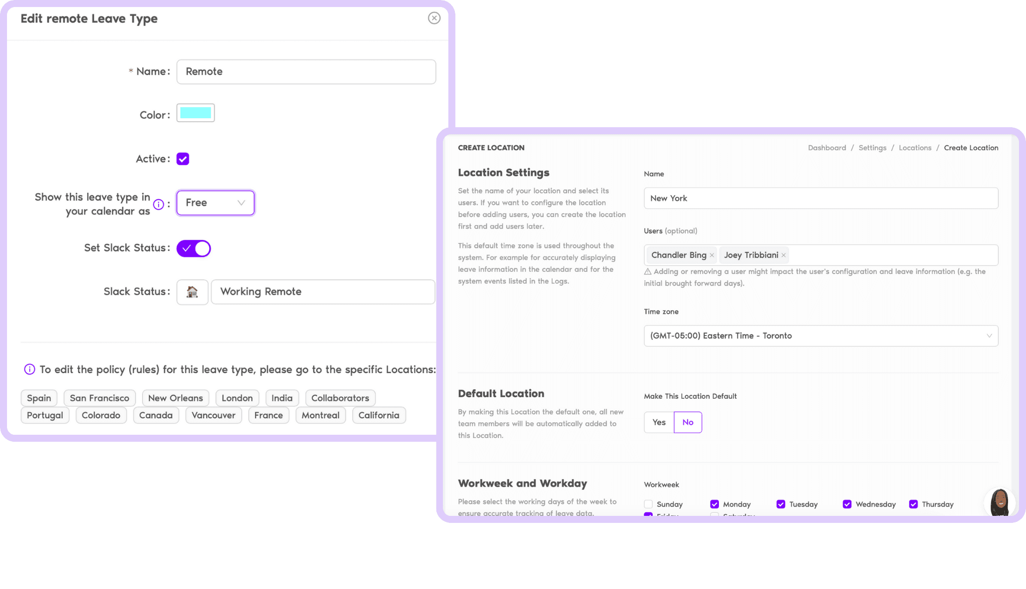Click the Monday checkbox in Workweek settings

pos(714,504)
